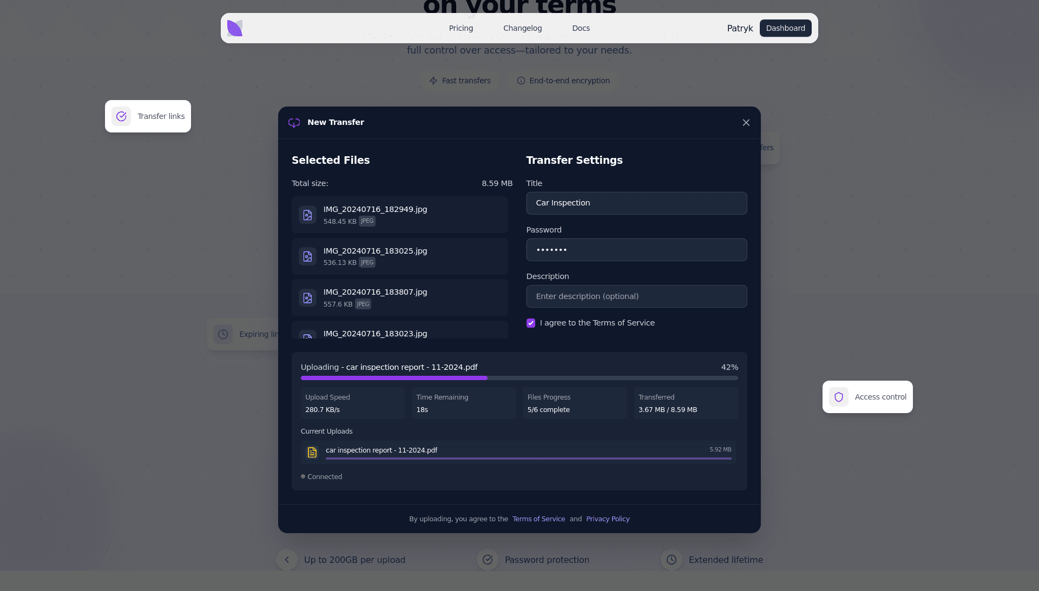Open the Privacy Policy link
Image resolution: width=1039 pixels, height=591 pixels.
click(x=608, y=519)
